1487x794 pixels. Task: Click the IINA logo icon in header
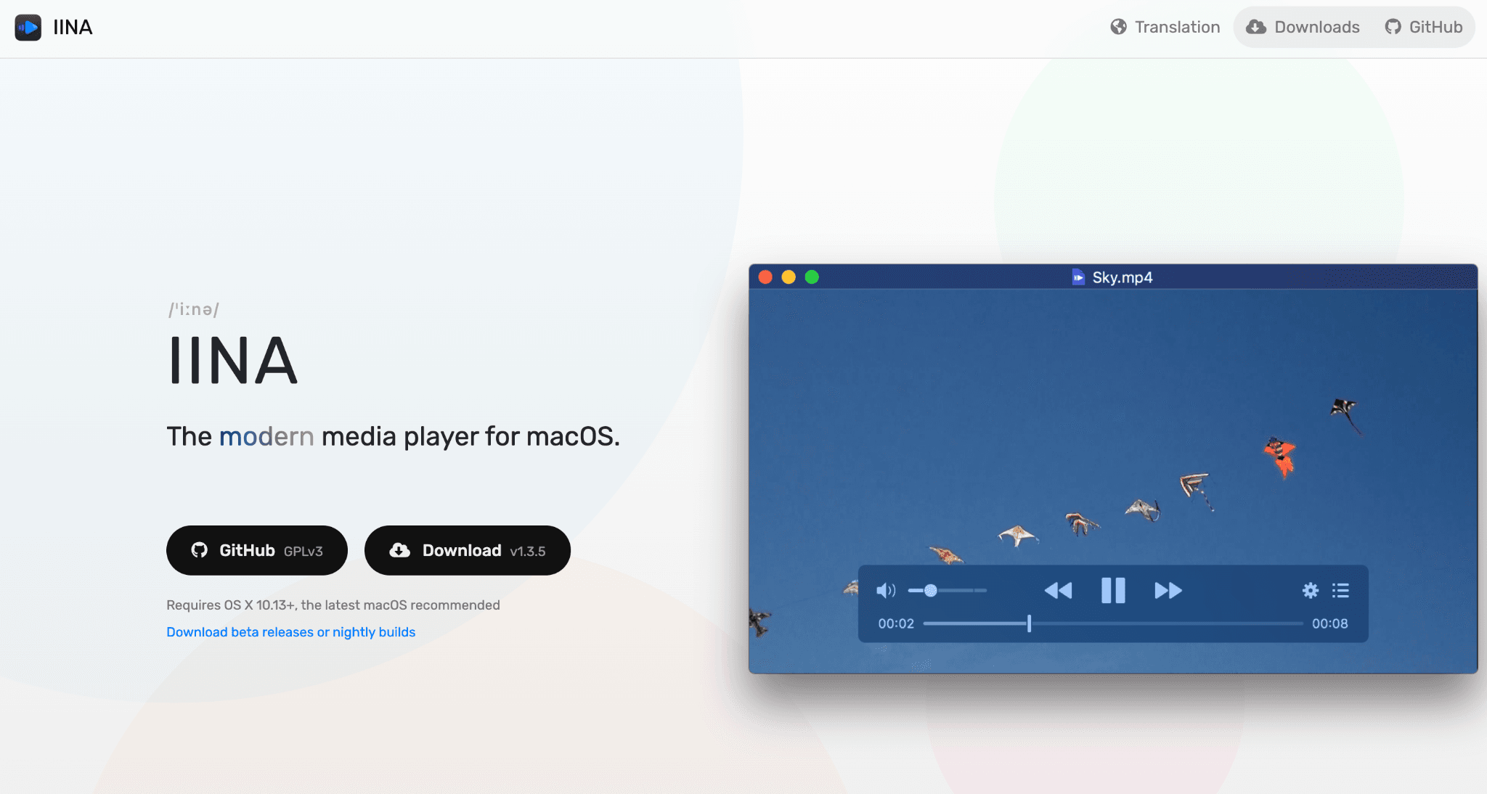pos(28,27)
